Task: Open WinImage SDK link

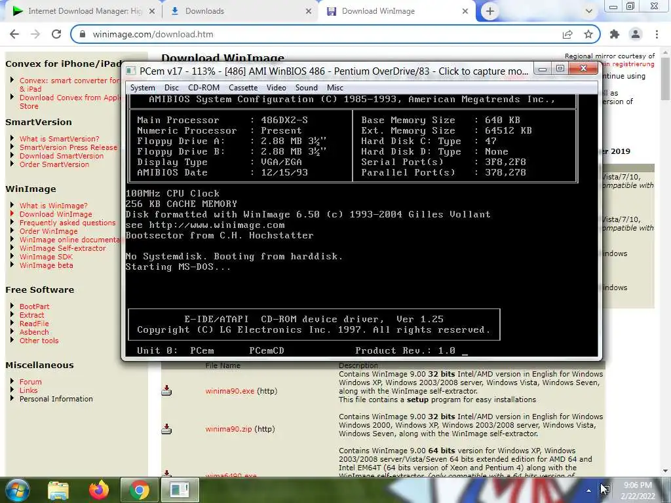Action: [x=46, y=257]
